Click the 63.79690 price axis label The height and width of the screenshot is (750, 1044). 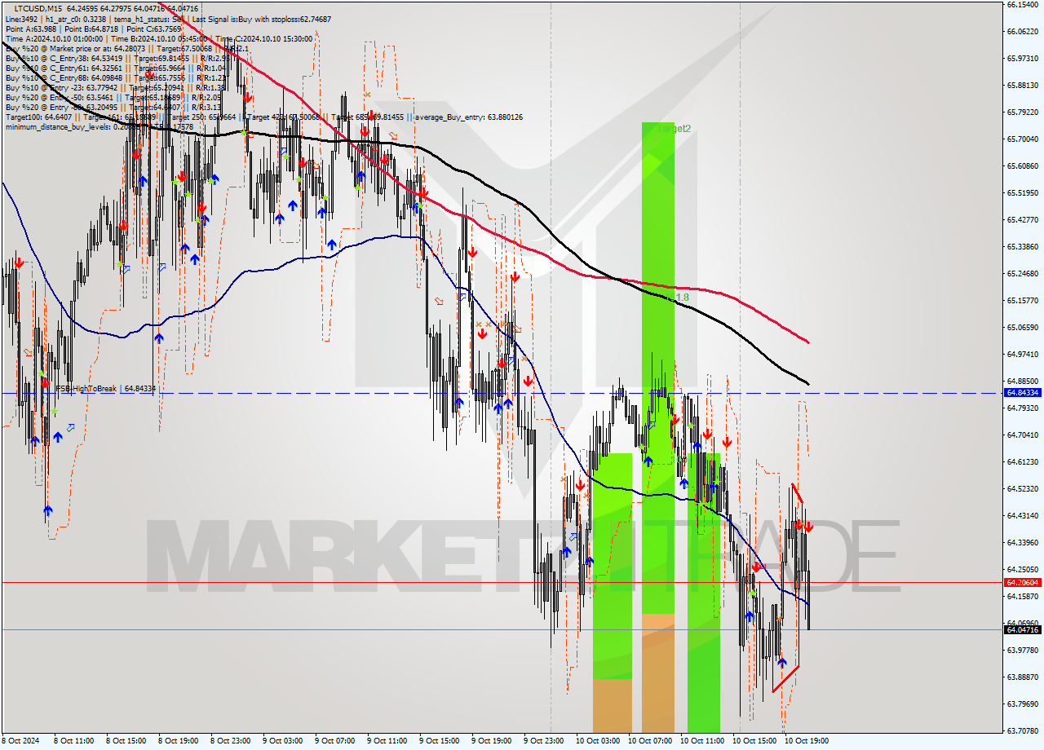coord(1022,704)
